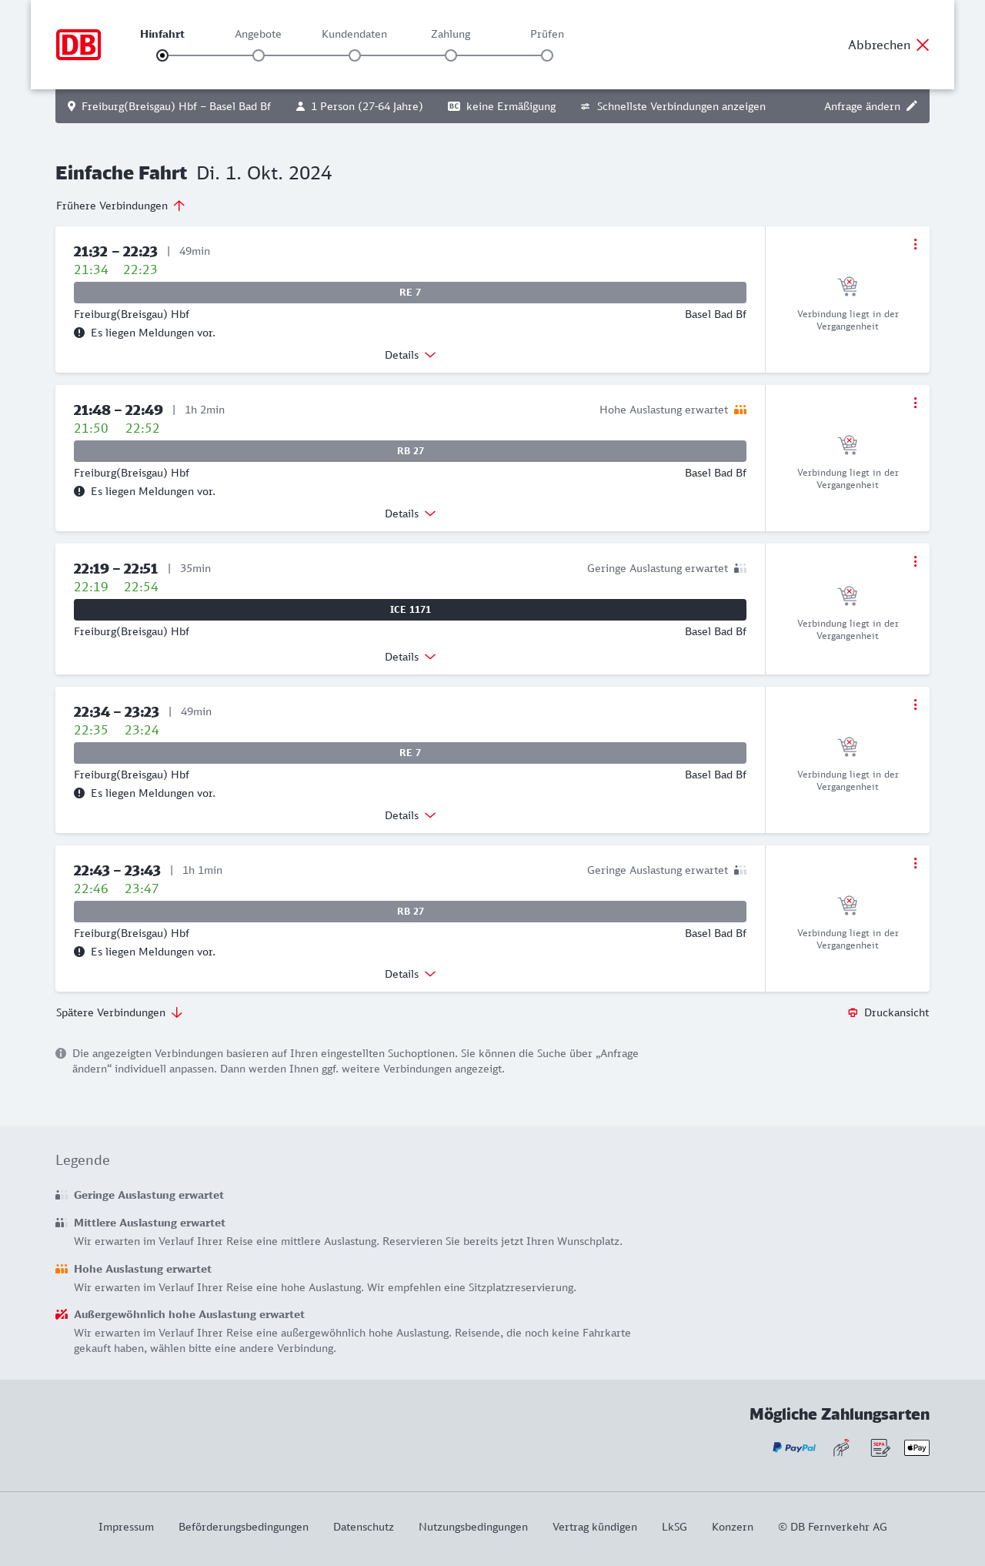
Task: Click the Druckansicht printer icon
Action: 853,1012
